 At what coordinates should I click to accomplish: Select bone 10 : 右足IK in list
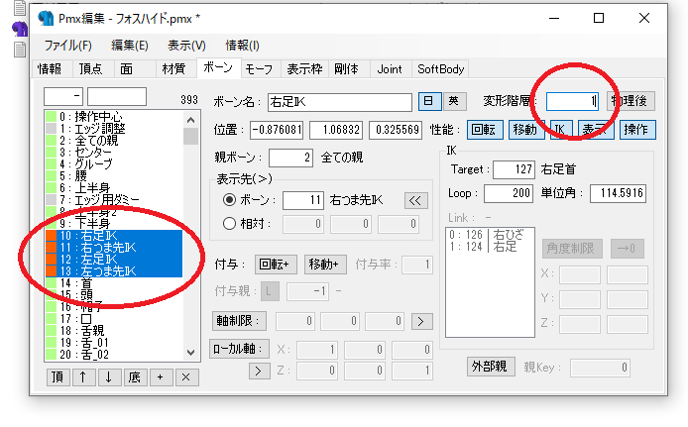(x=114, y=236)
